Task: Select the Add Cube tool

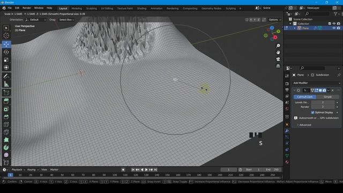Action: pyautogui.click(x=6, y=93)
